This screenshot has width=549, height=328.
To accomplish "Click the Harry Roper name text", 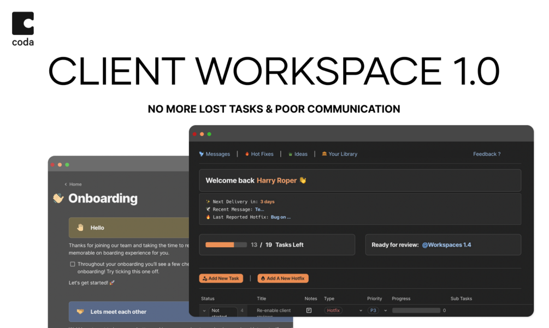I will click(x=276, y=181).
